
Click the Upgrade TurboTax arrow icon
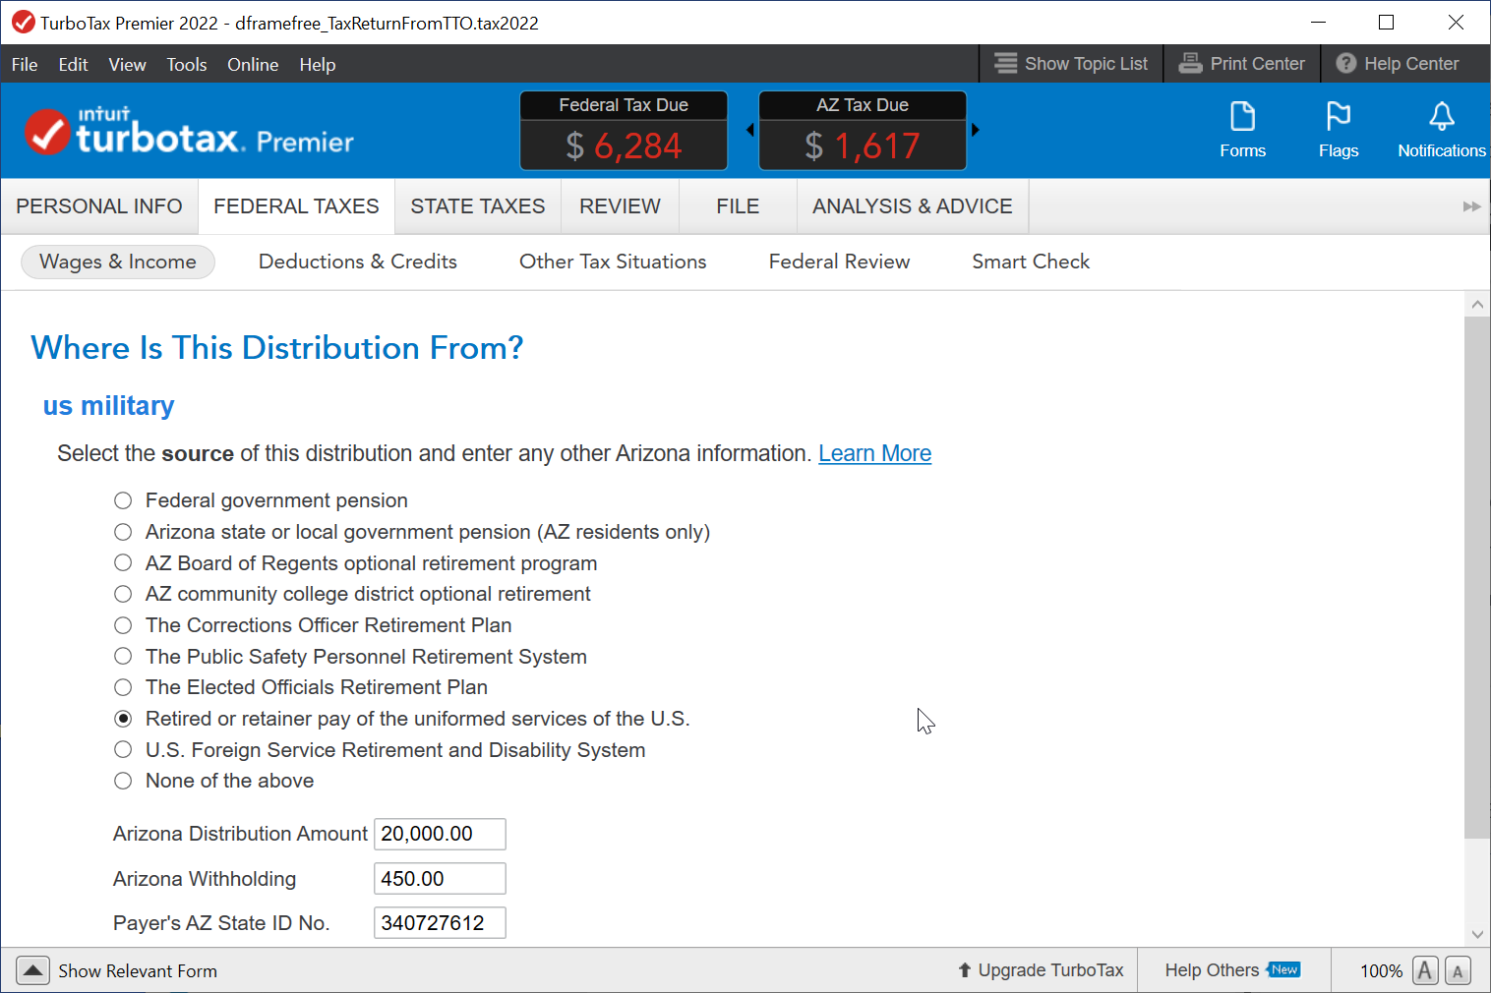click(x=965, y=970)
